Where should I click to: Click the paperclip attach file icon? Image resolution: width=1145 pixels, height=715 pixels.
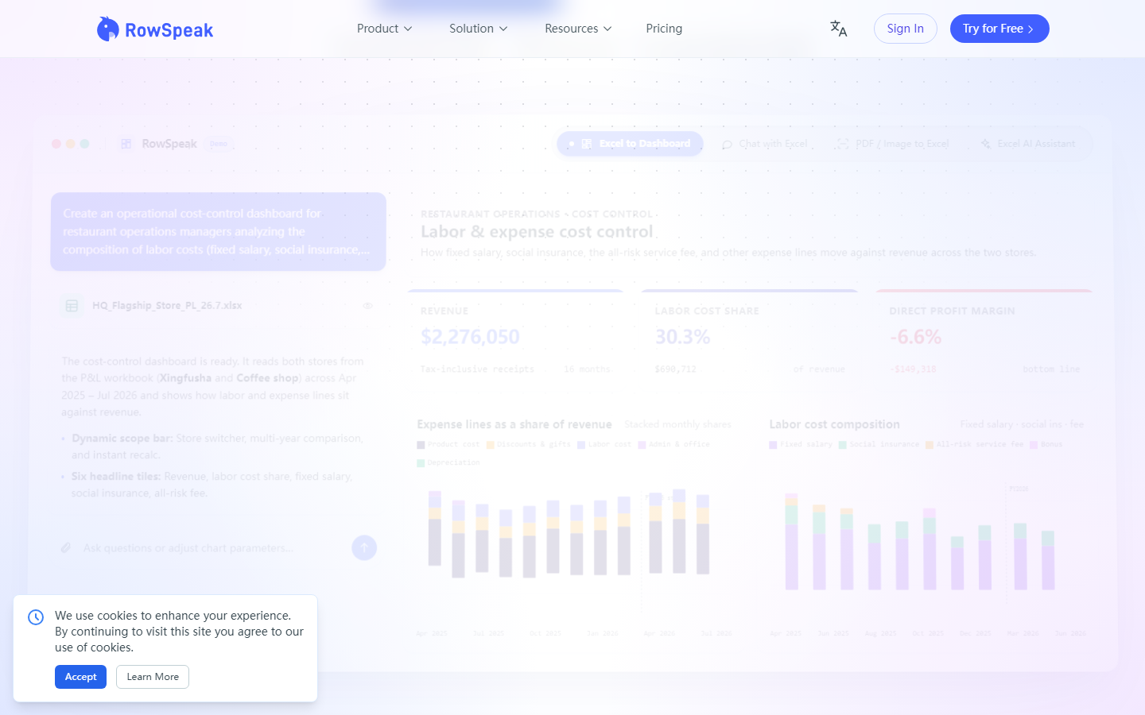[x=66, y=547]
